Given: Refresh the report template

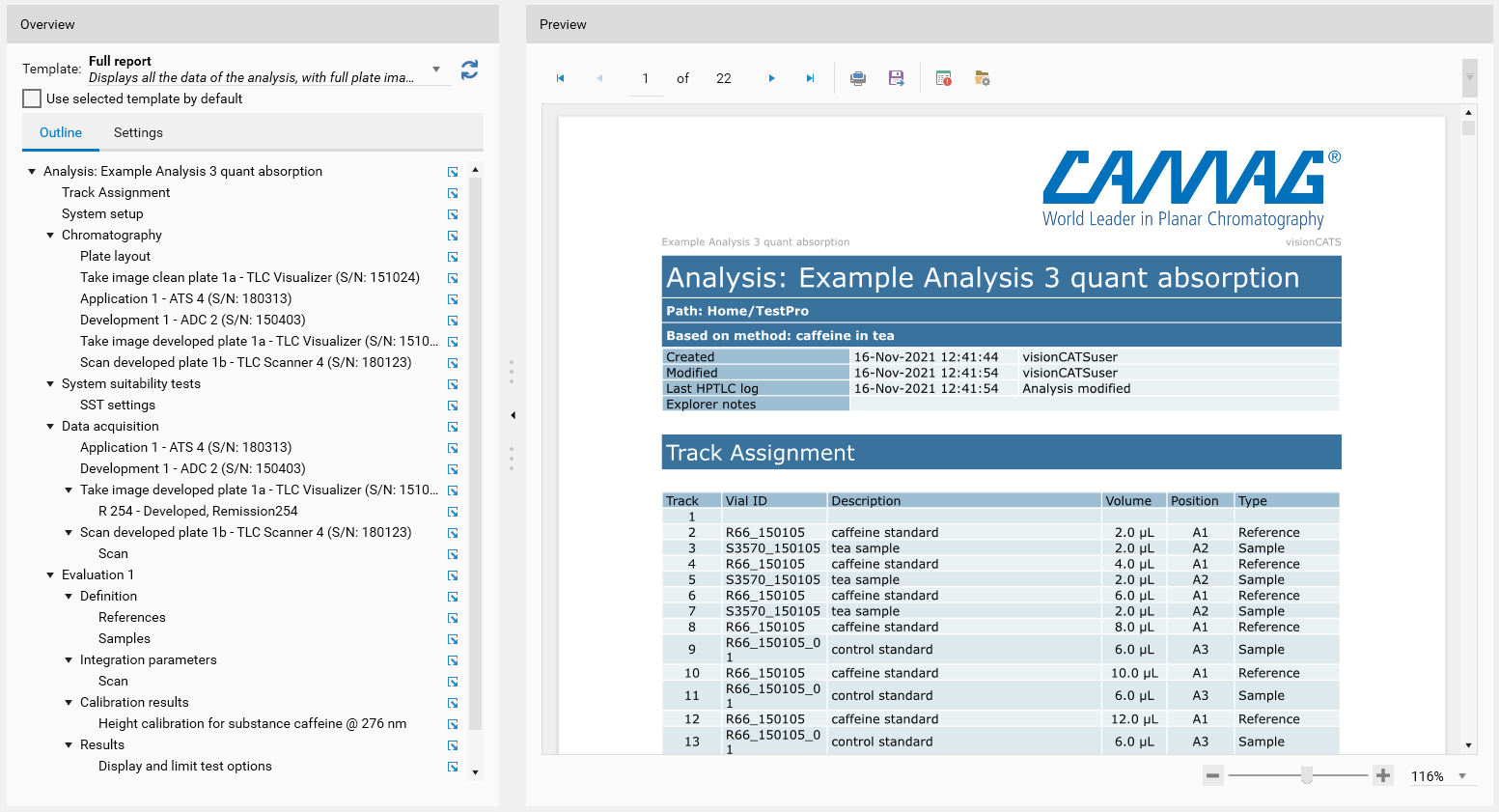Looking at the screenshot, I should click(469, 70).
